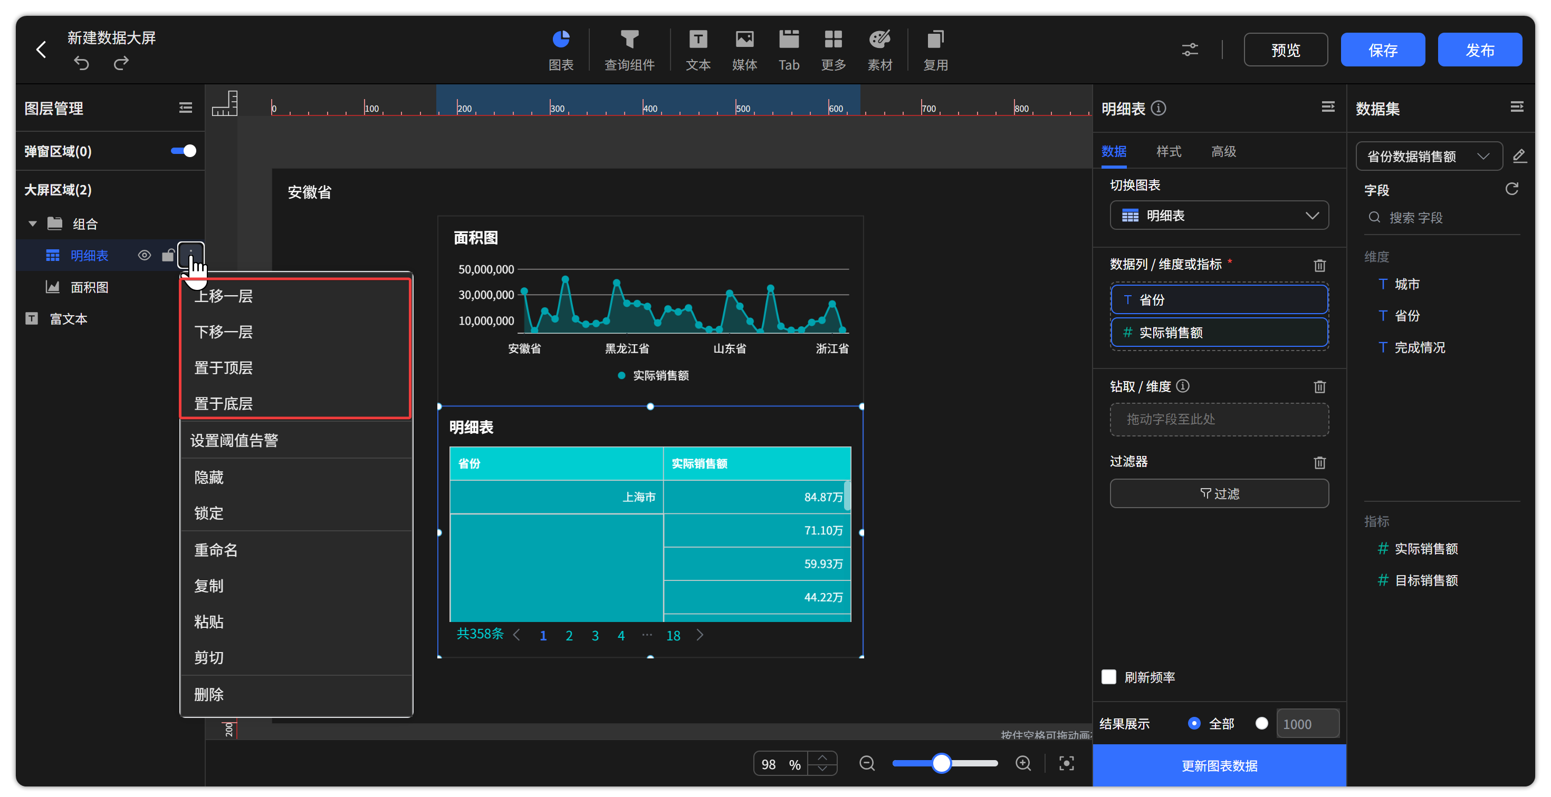The image size is (1551, 797).
Task: Hide the 明细表 layer with eye icon
Action: pos(145,255)
